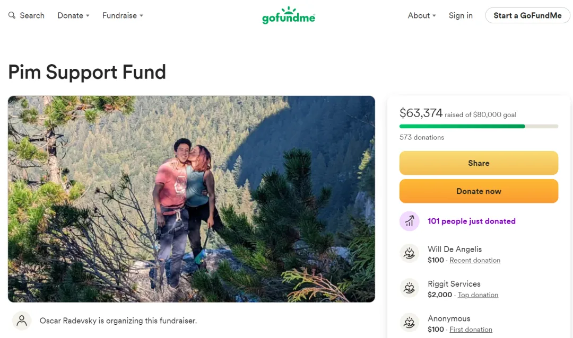The width and height of the screenshot is (573, 338).
Task: Click the Share button
Action: point(479,163)
